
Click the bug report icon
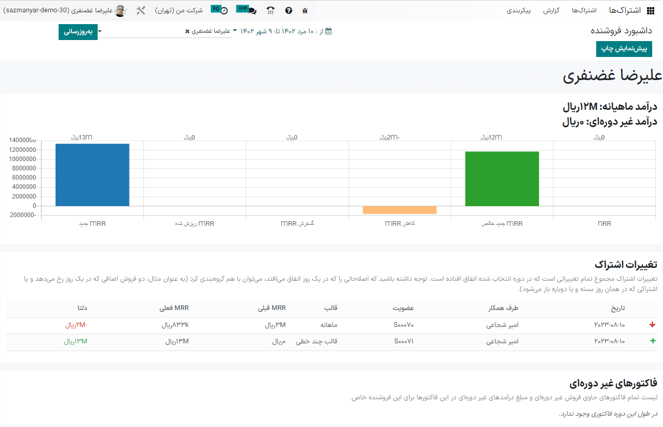[x=304, y=10]
